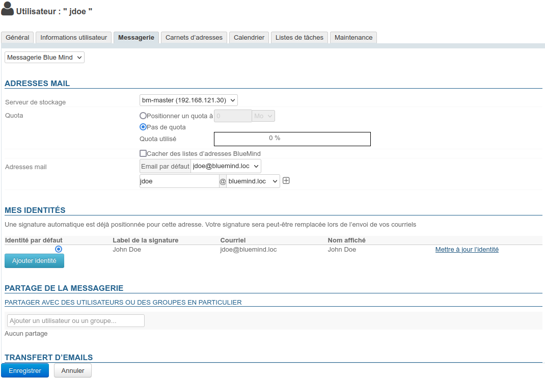Open the Calendrier tab
This screenshot has width=545, height=379.
pyautogui.click(x=249, y=38)
